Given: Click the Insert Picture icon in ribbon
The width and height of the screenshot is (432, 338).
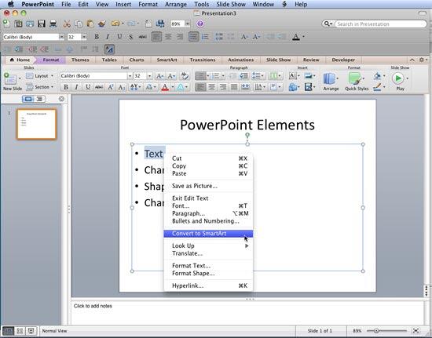Looking at the screenshot, I should (x=308, y=76).
